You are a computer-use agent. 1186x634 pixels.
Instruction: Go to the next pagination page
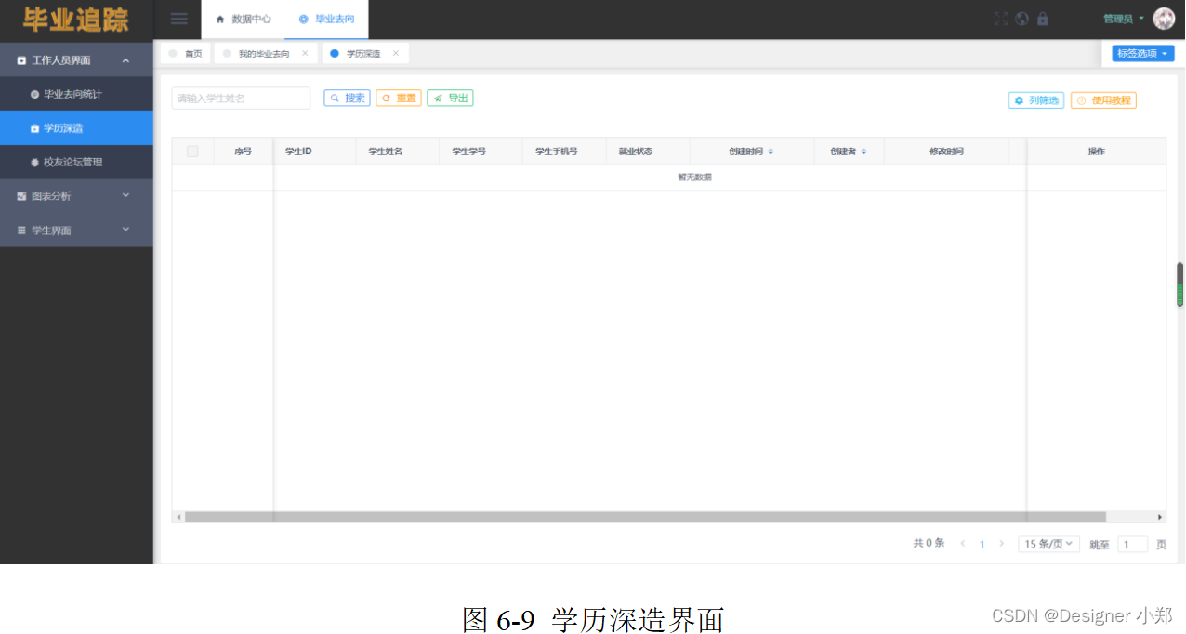(1001, 544)
